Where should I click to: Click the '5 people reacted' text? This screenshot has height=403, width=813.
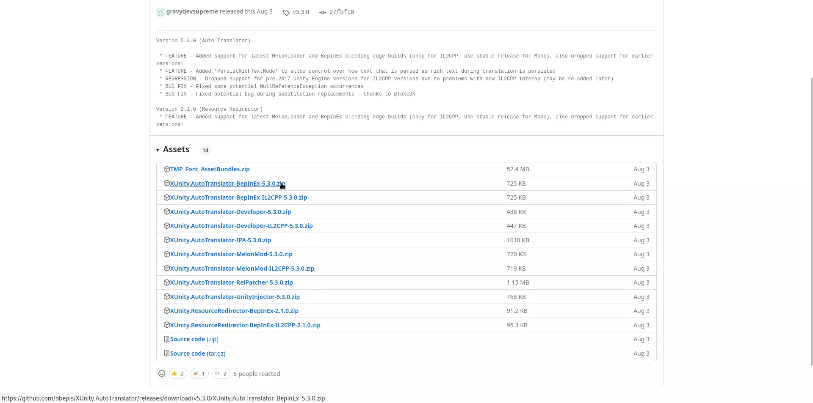tap(257, 374)
